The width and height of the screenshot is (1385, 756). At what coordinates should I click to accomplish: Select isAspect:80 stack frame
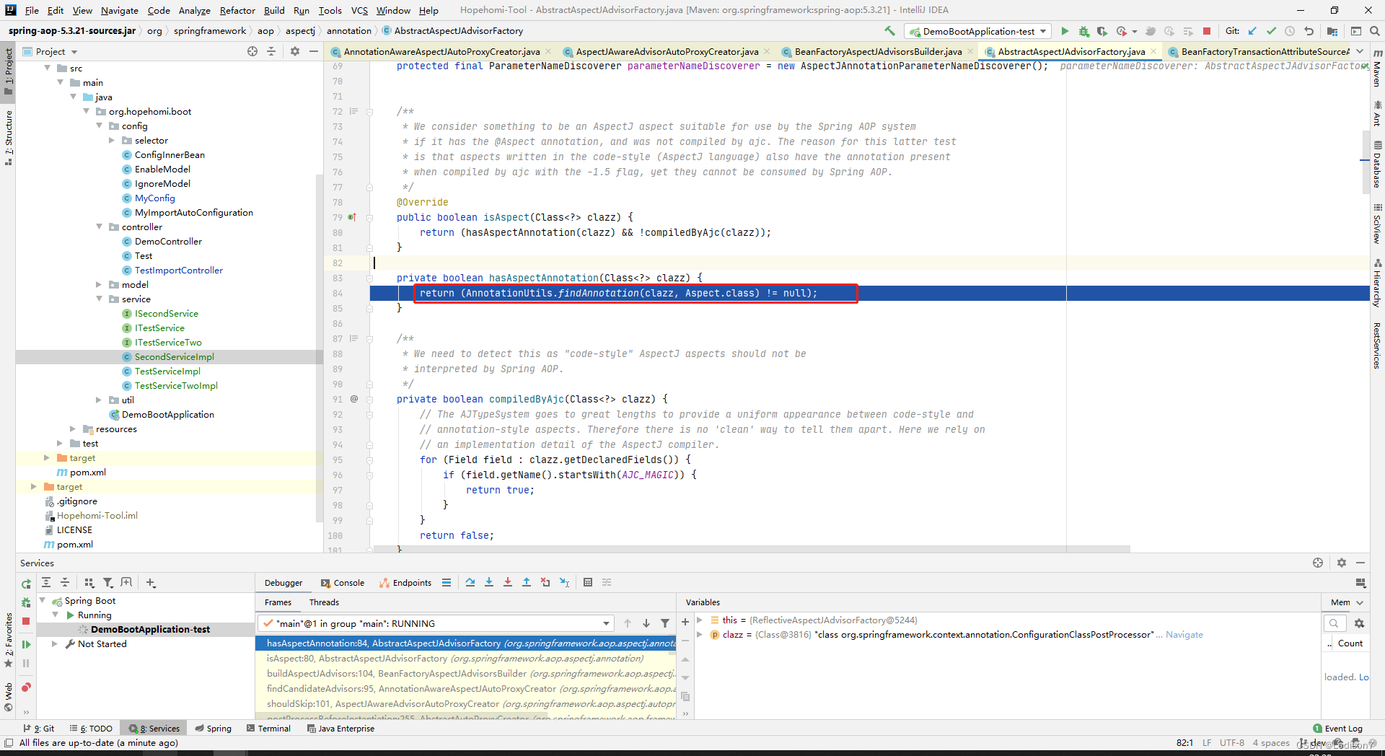[465, 659]
